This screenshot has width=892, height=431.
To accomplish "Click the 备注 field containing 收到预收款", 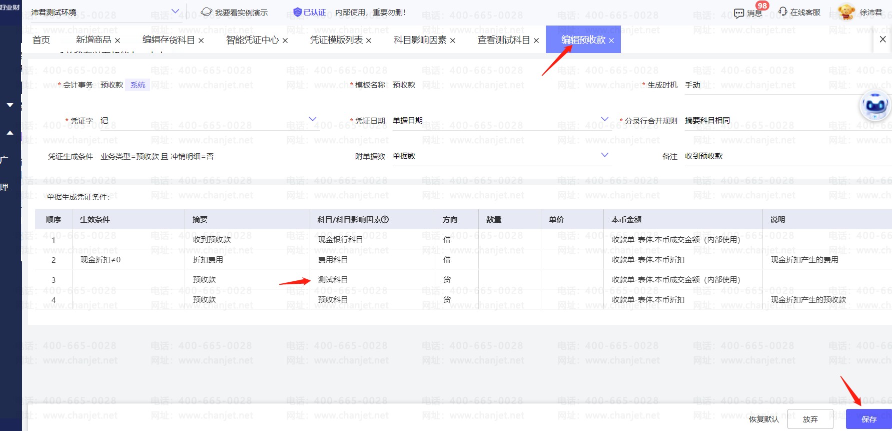I will [x=785, y=156].
